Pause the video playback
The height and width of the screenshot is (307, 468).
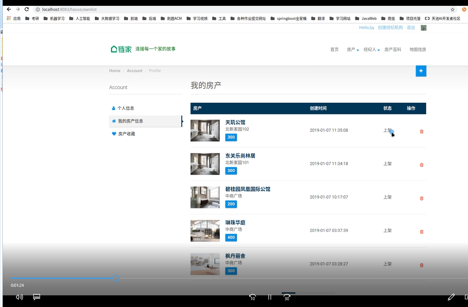[x=270, y=297]
